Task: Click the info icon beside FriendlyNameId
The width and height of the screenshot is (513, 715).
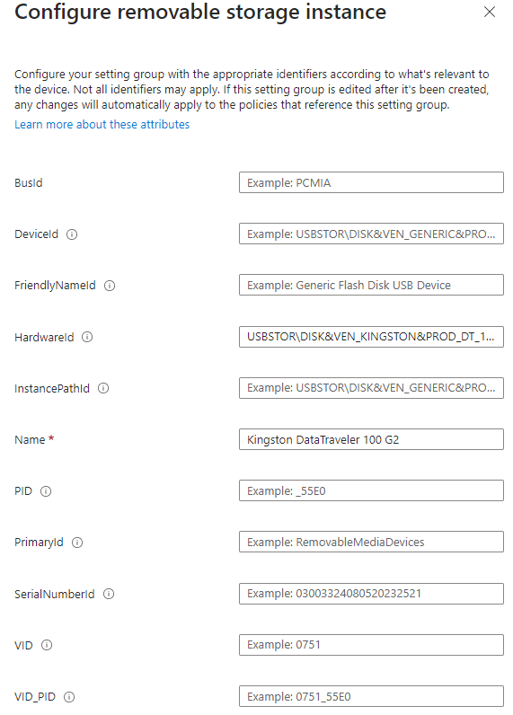Action: pos(110,286)
